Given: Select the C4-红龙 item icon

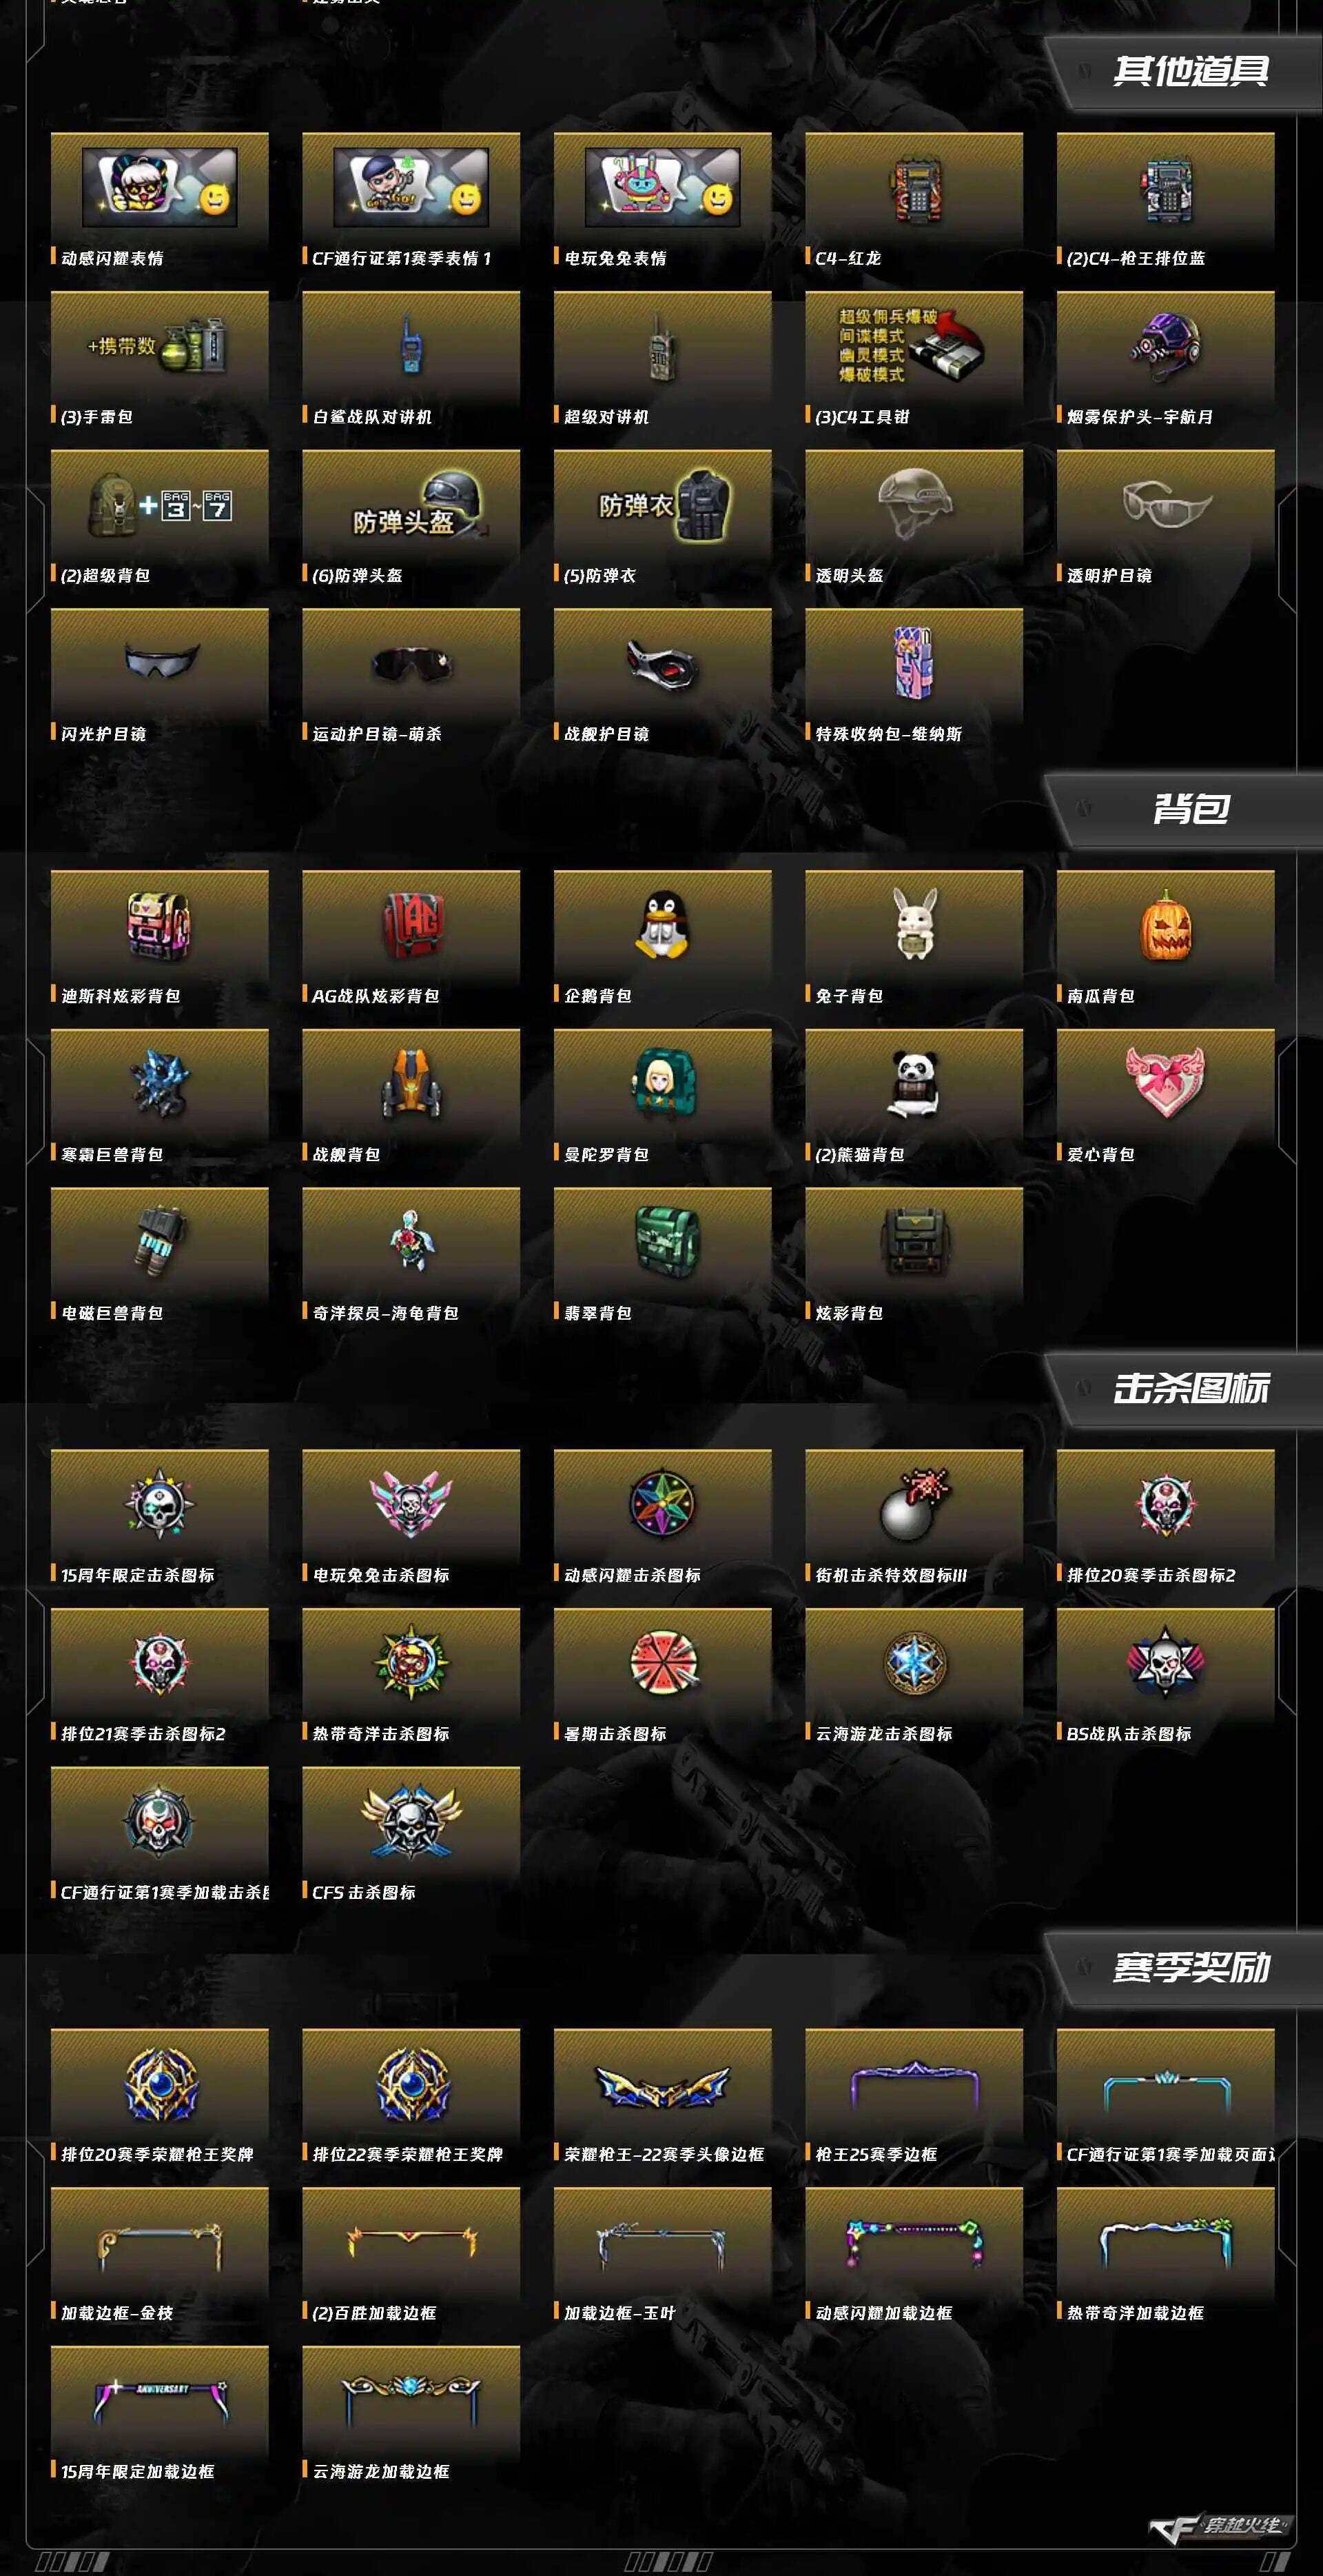Looking at the screenshot, I should [914, 189].
